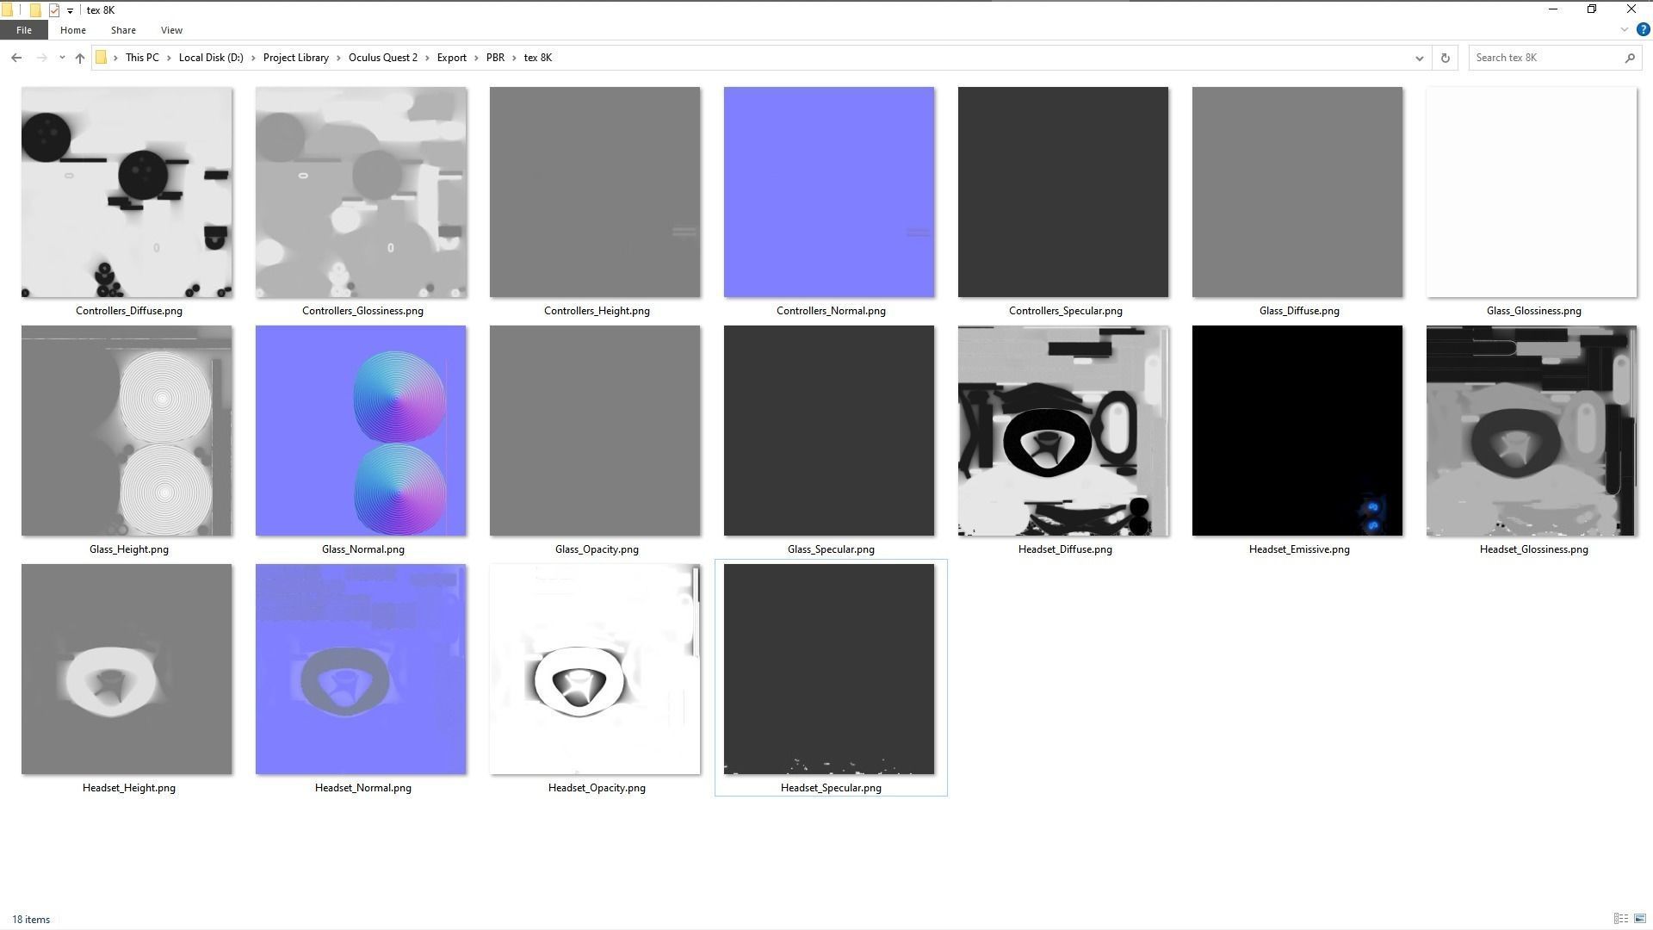Switch to the View ribbon tab
Viewport: 1653px width, 930px height.
click(171, 30)
